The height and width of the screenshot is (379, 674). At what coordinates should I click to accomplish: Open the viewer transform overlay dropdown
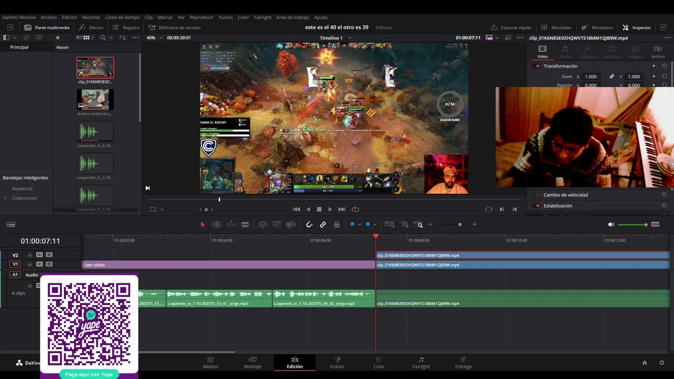coord(162,210)
